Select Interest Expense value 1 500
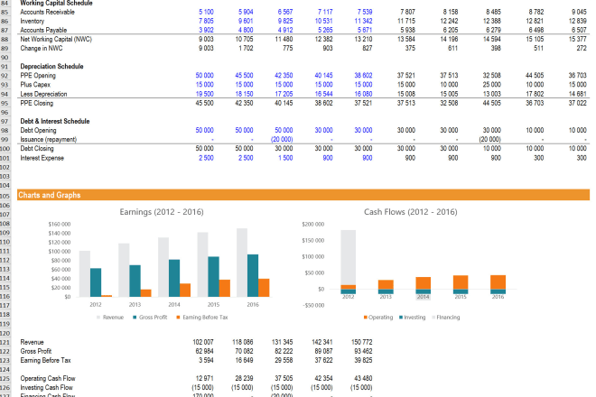This screenshot has height=397, width=596. coord(285,158)
